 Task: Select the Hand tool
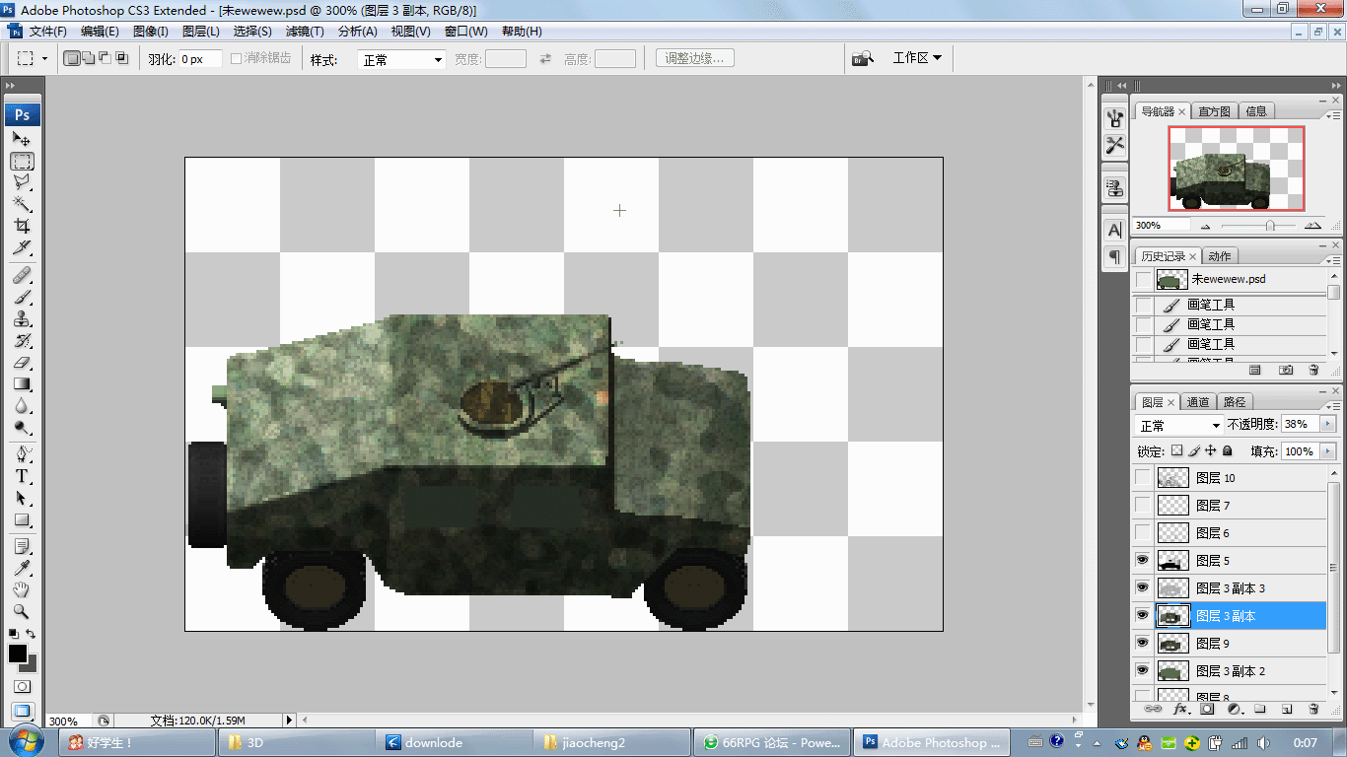click(x=22, y=590)
